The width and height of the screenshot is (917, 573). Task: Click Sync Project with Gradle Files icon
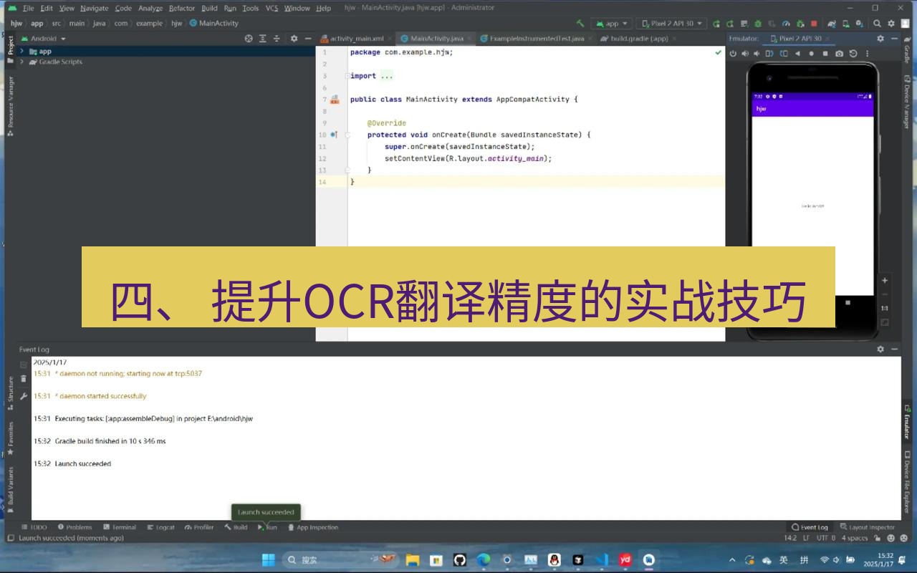(x=832, y=24)
